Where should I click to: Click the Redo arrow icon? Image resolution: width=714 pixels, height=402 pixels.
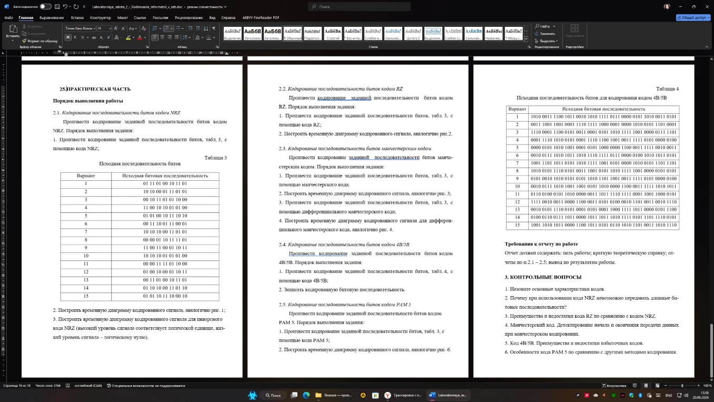click(x=76, y=6)
